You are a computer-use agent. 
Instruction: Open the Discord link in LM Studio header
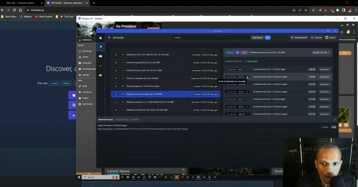click(x=316, y=37)
